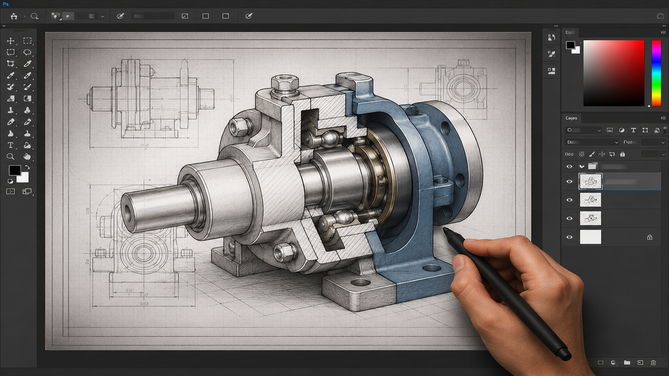The image size is (669, 376).
Task: Add a layer mask button
Action: point(601,363)
